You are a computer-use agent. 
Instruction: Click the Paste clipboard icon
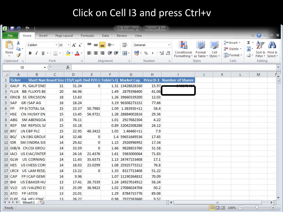point(9,45)
